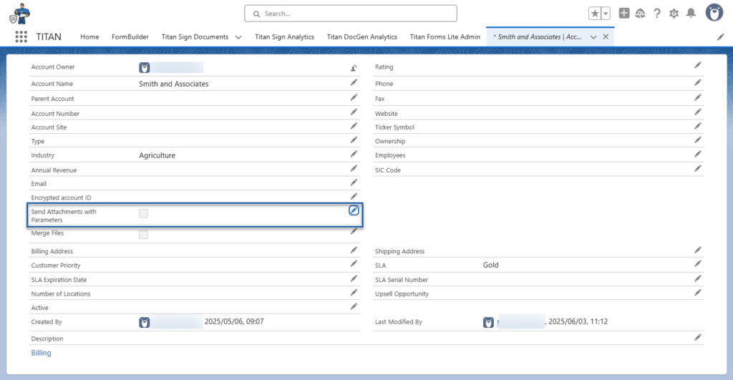Edit the SLA Serial Number pencil

(697, 278)
